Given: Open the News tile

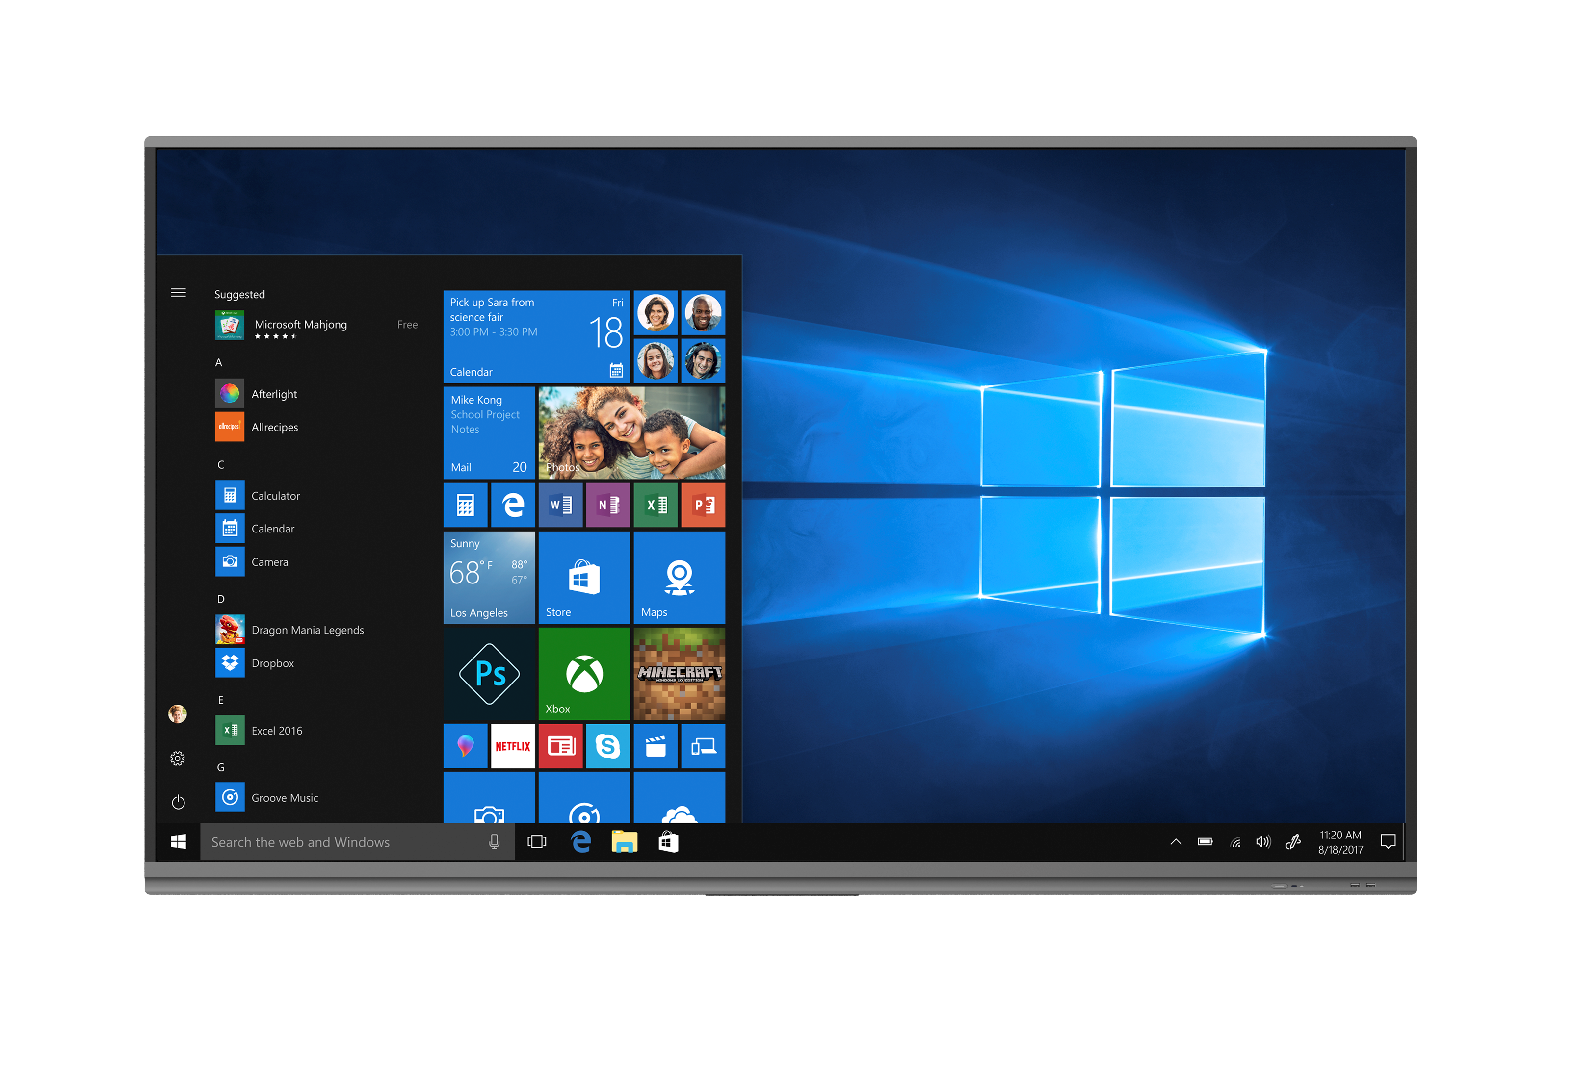Looking at the screenshot, I should (560, 746).
